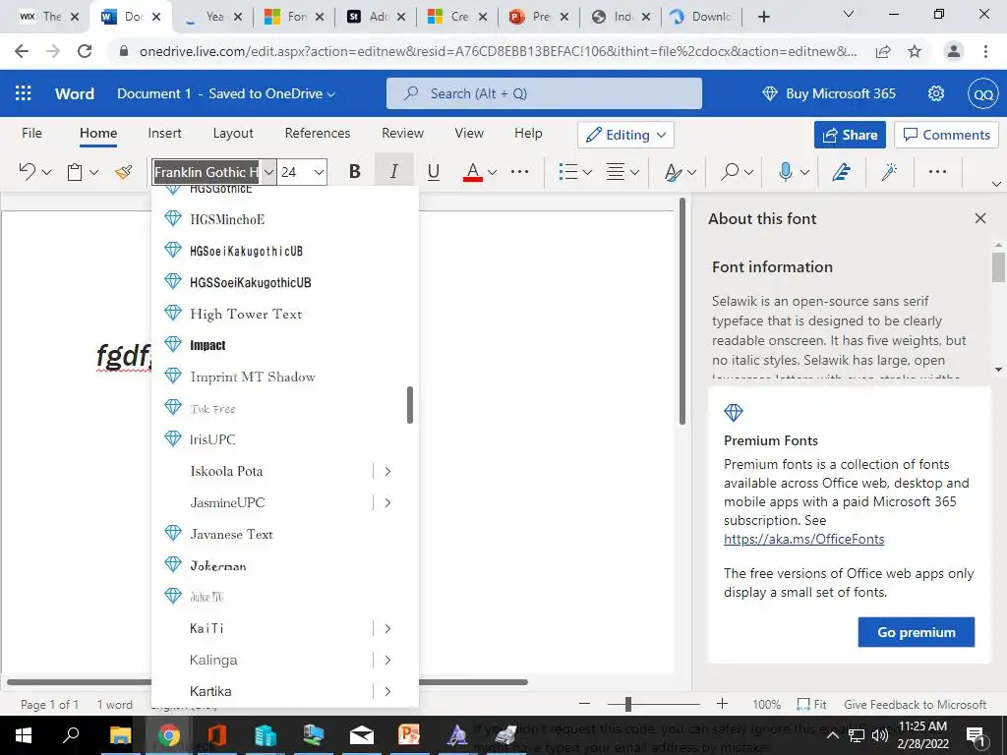Click the Dictate microphone icon
This screenshot has width=1007, height=755.
(785, 171)
